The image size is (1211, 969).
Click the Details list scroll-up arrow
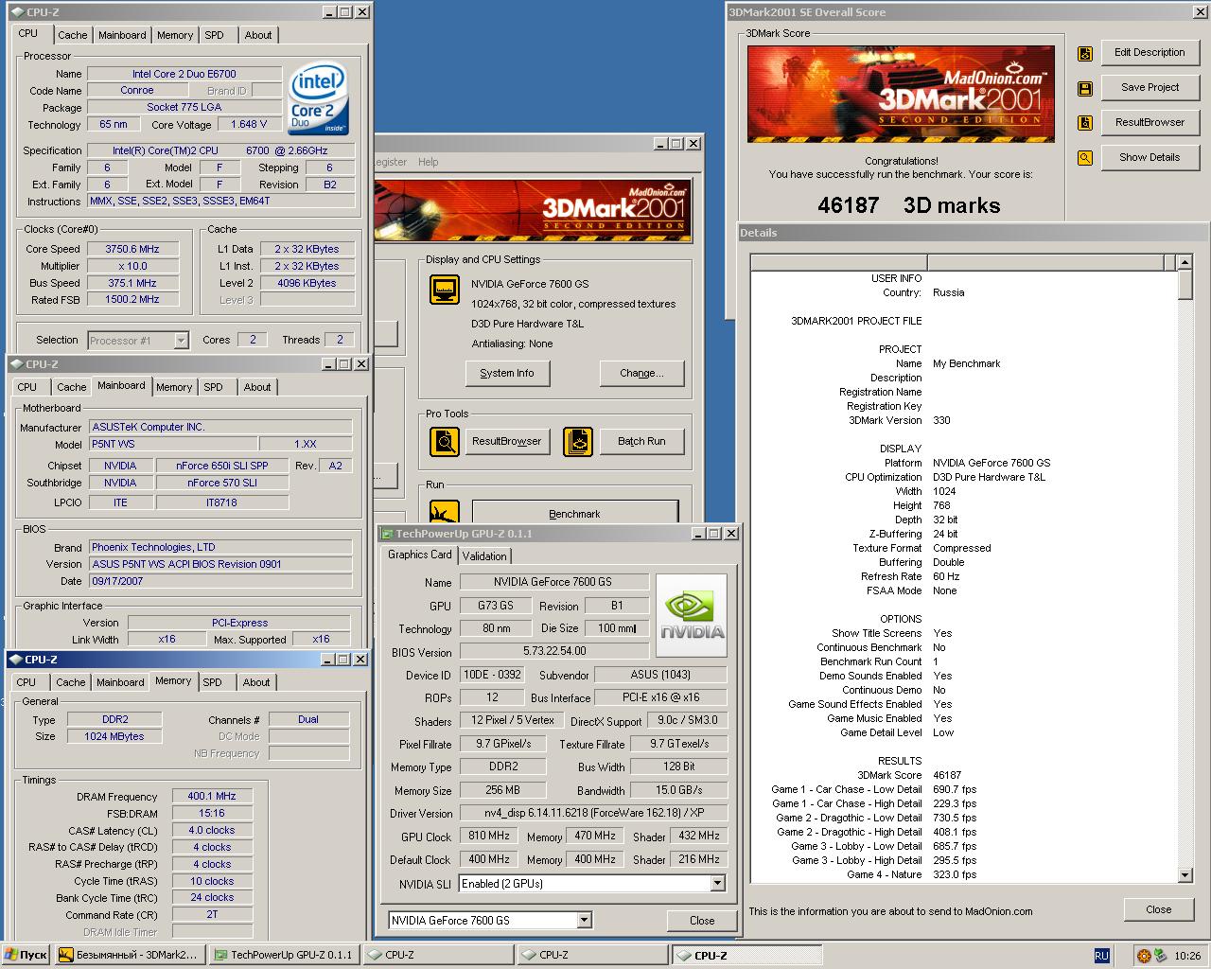coord(1185,262)
